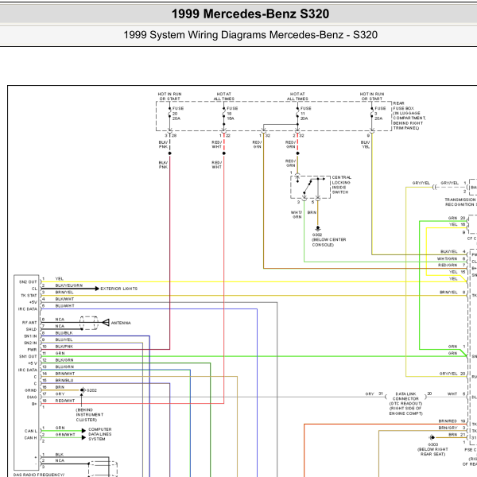Click the "SN1 OUT" pin label
This screenshot has height=477, width=477.
pyautogui.click(x=28, y=356)
